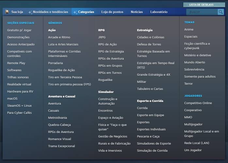Open the RPG genre heading
This screenshot has width=228, height=163.
point(101,30)
